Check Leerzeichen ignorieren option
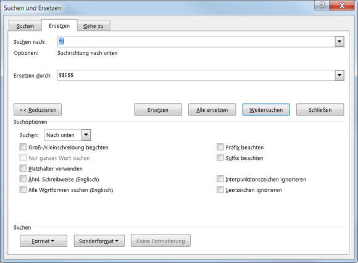The width and height of the screenshot is (358, 263). [x=220, y=190]
